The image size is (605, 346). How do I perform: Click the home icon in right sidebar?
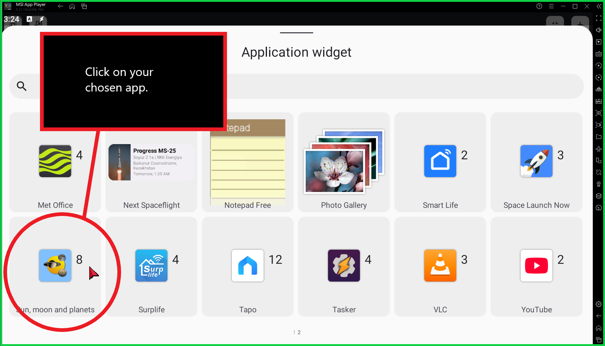click(x=599, y=328)
